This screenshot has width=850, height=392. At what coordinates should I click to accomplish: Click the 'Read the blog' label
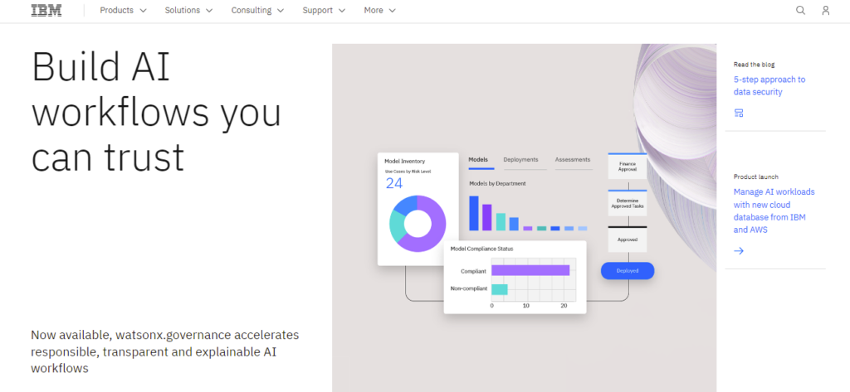754,64
